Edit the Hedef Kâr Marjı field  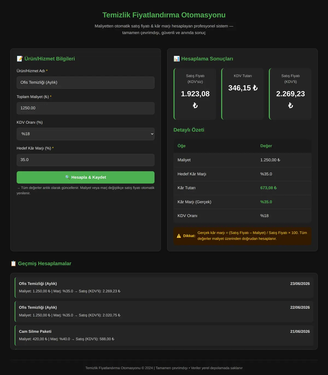[x=86, y=160]
